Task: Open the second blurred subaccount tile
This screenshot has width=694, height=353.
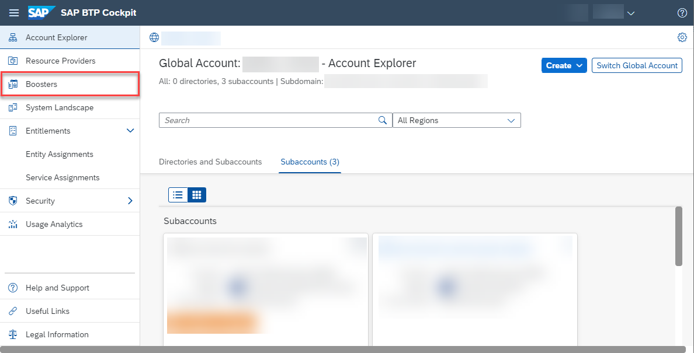Action: click(475, 289)
